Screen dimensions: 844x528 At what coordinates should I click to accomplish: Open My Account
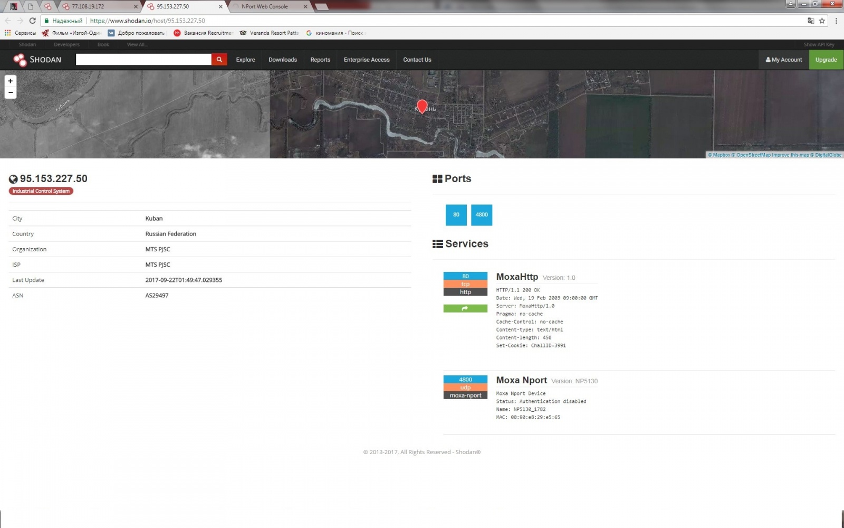coord(784,60)
